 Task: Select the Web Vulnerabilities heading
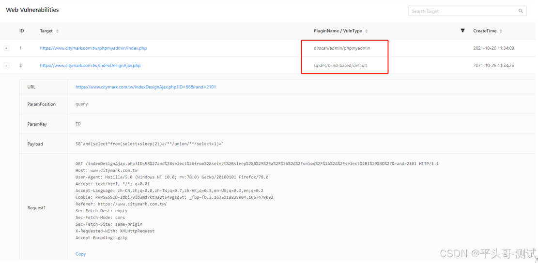coord(32,10)
